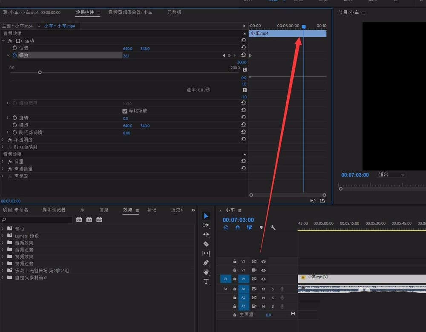This screenshot has height=332, width=426.
Task: Expand the 防闪烁滤镜 property
Action: pyautogui.click(x=8, y=133)
